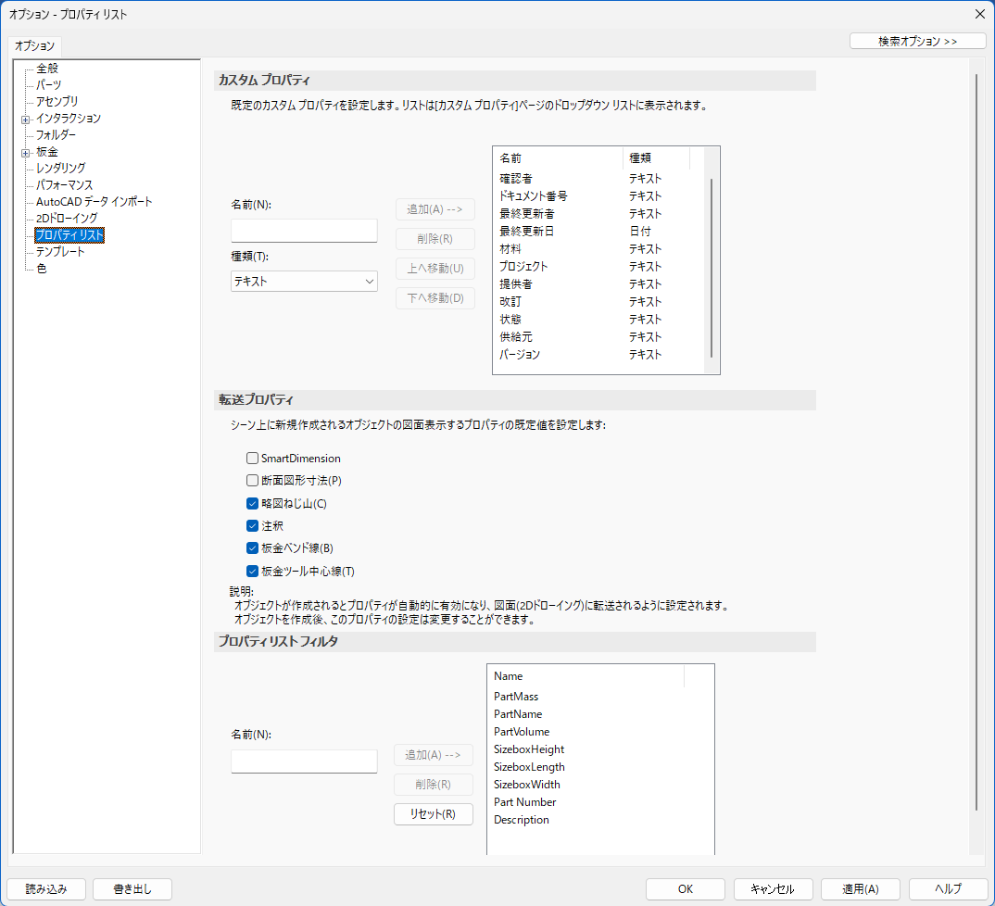Expand the 板金 tree node
Image resolution: width=995 pixels, height=906 pixels.
[26, 152]
